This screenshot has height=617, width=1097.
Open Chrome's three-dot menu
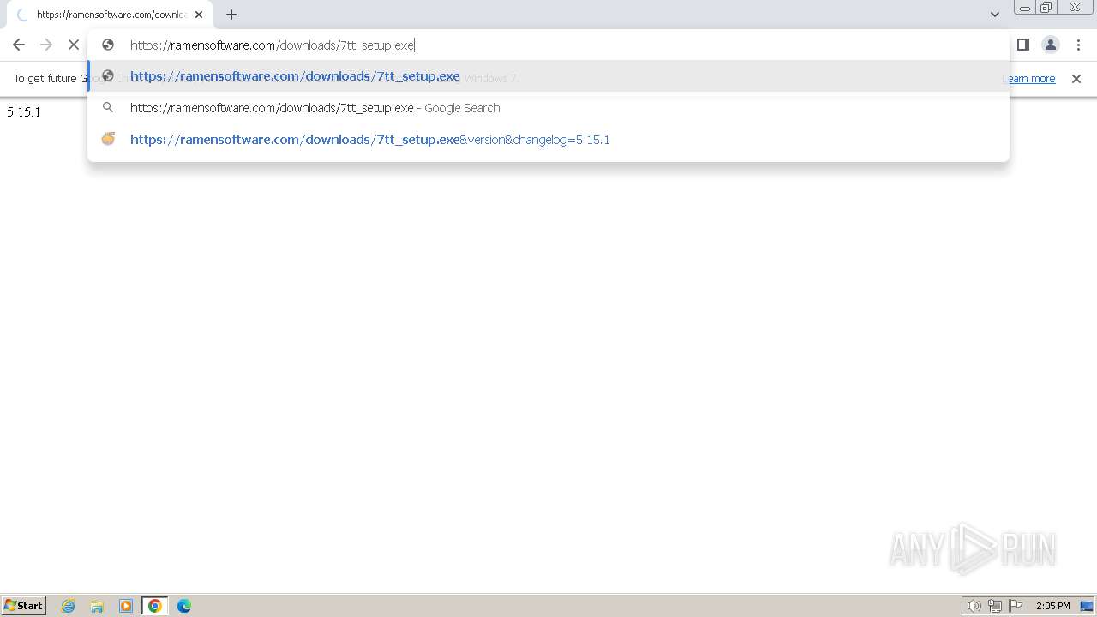point(1078,45)
